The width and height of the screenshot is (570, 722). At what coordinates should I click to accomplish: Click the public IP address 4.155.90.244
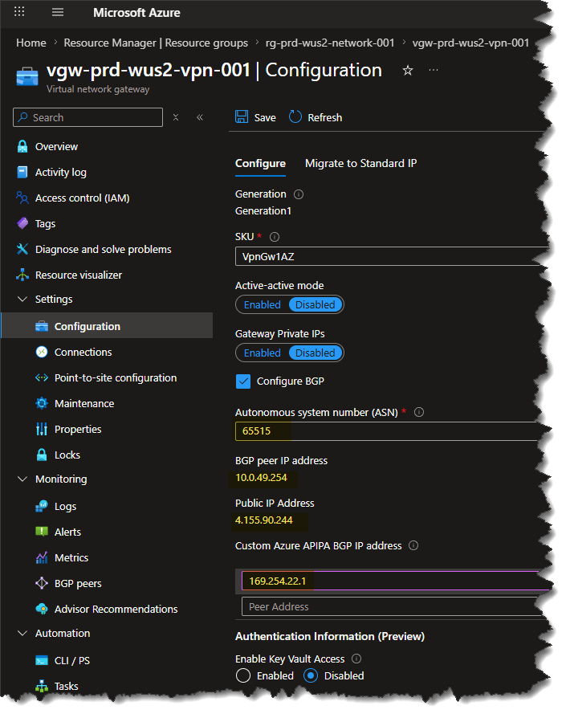(x=264, y=520)
